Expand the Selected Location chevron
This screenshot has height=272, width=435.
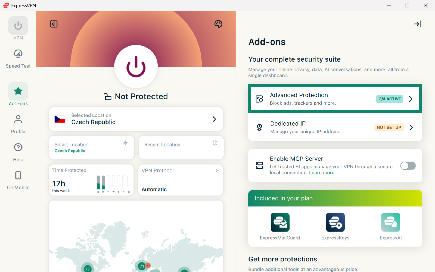click(214, 119)
